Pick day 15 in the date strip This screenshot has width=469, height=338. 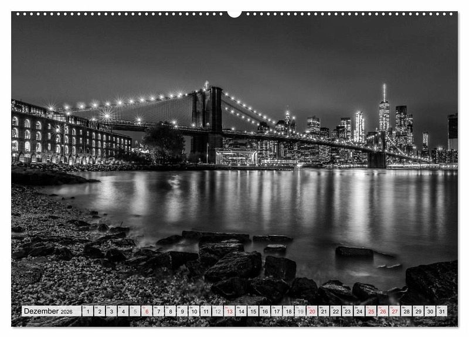tap(253, 311)
